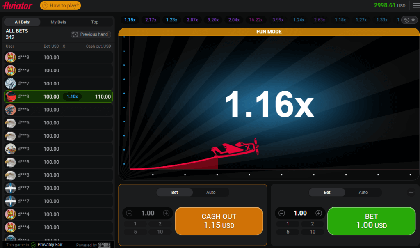The height and width of the screenshot is (248, 420).
Task: Switch left panel to Auto mode
Action: coord(211,192)
